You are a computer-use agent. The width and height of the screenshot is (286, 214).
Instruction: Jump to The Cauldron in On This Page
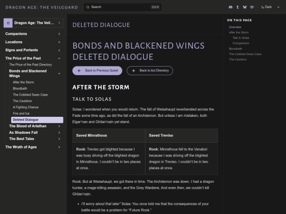[238, 60]
